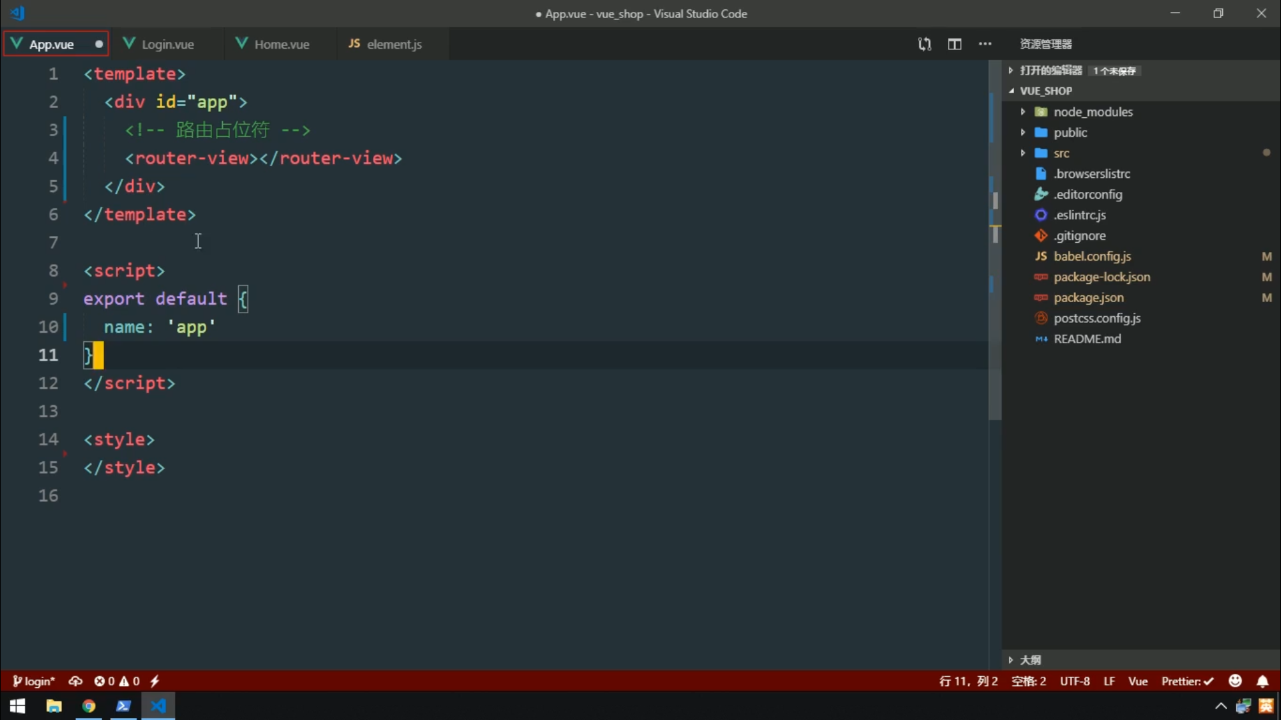
Task: Click the editor vertical scrollbar
Action: pyautogui.click(x=995, y=240)
